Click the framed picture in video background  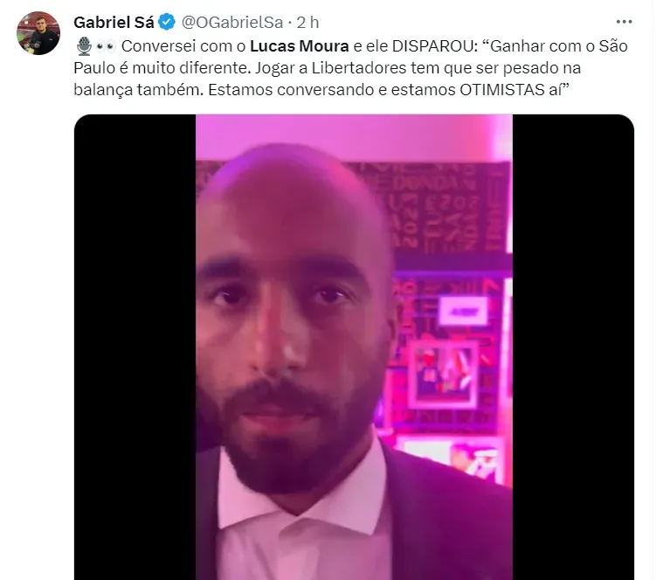pyautogui.click(x=444, y=374)
